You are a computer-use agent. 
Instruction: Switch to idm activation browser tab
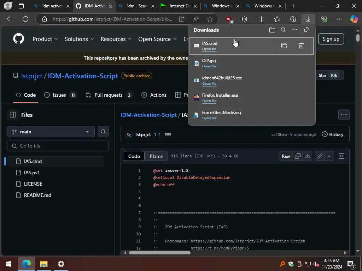coord(52,6)
